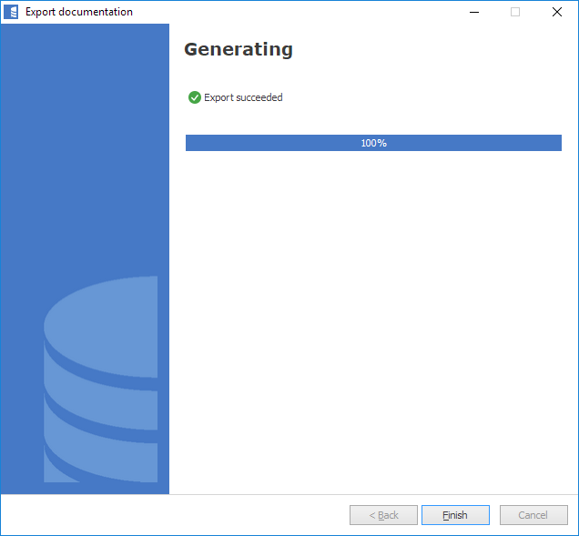Click the Dataedo app icon in title bar

(x=11, y=12)
